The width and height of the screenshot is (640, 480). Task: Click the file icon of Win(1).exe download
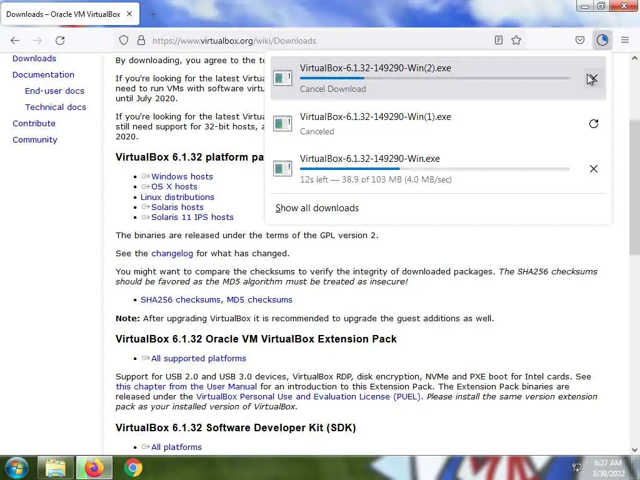tap(282, 123)
